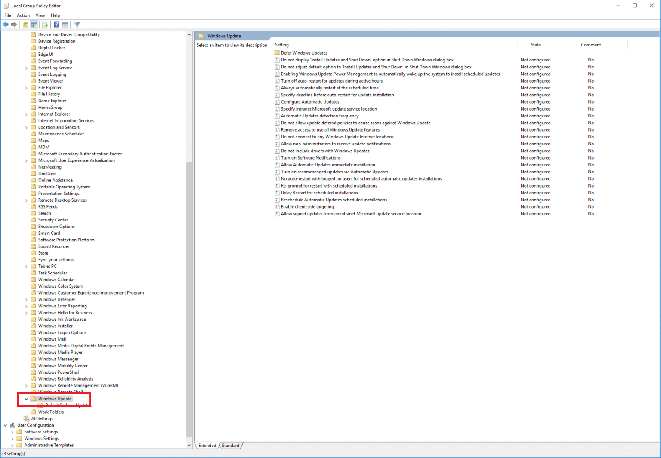661x458 pixels.
Task: Open Help using the question mark icon
Action: click(56, 25)
